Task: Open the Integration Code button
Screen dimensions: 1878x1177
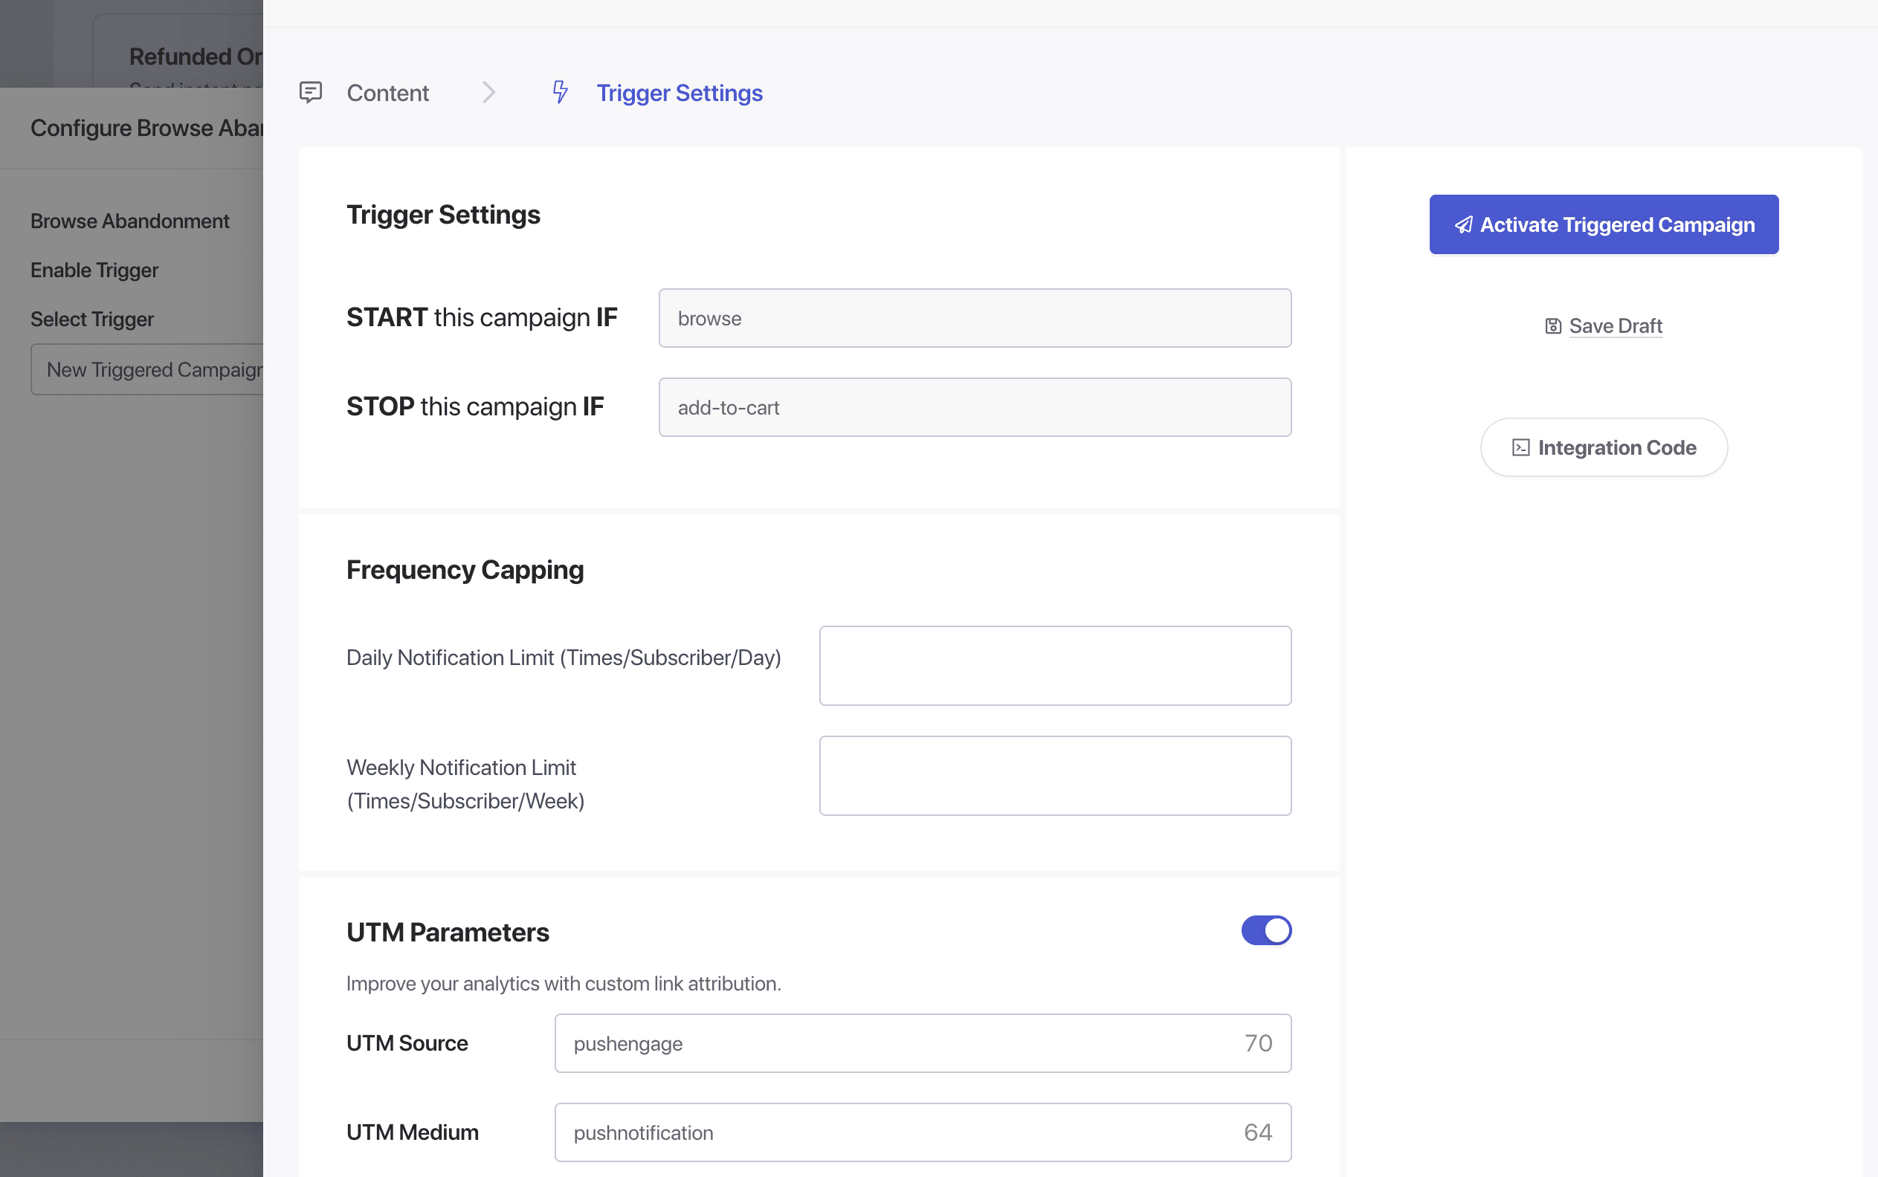Action: click(1604, 447)
